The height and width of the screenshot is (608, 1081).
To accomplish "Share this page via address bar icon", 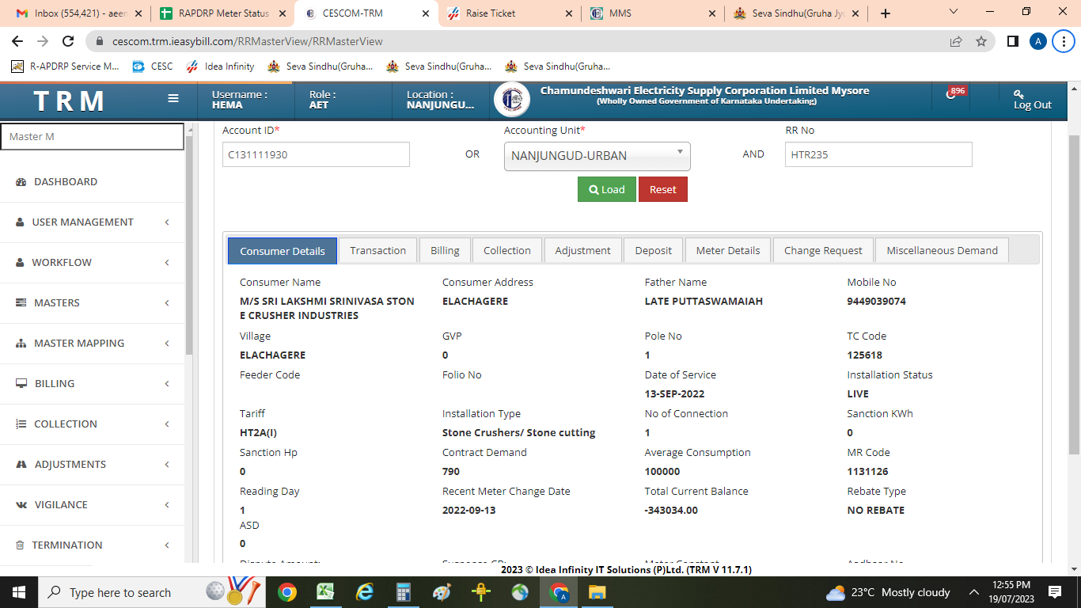I will [956, 41].
